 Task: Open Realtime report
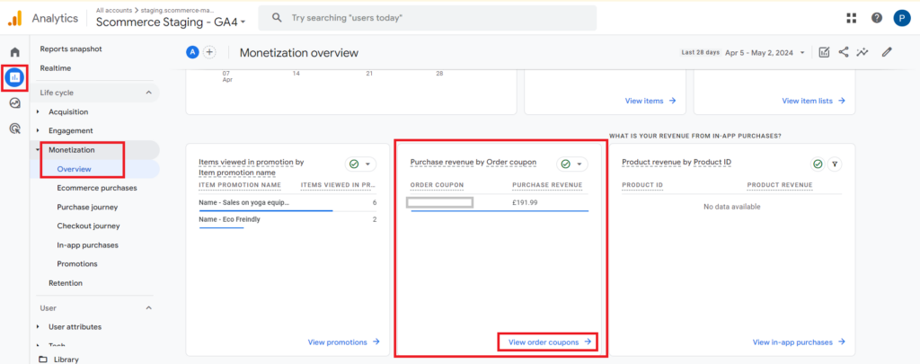[55, 68]
